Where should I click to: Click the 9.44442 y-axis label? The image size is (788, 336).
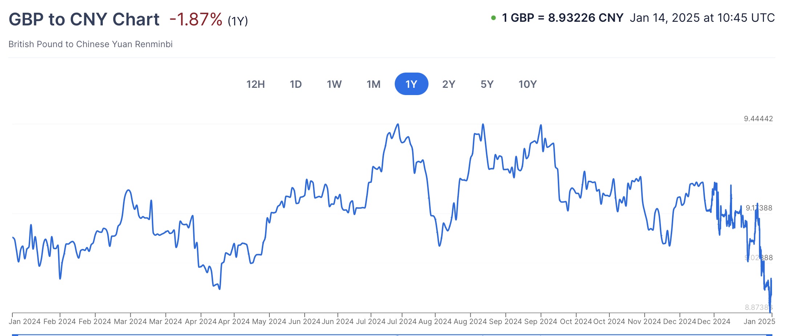[x=758, y=119]
